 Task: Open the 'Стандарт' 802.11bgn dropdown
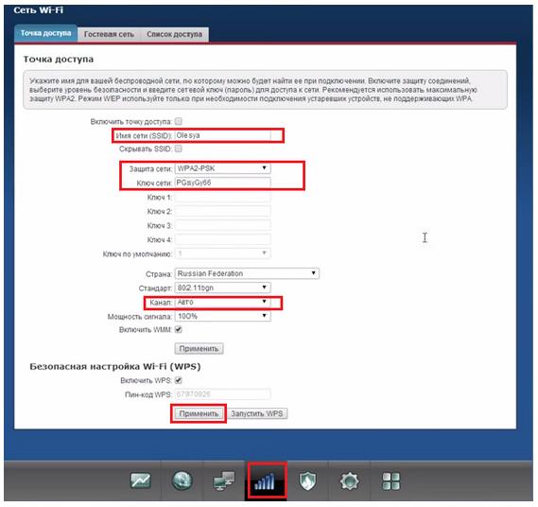(223, 288)
